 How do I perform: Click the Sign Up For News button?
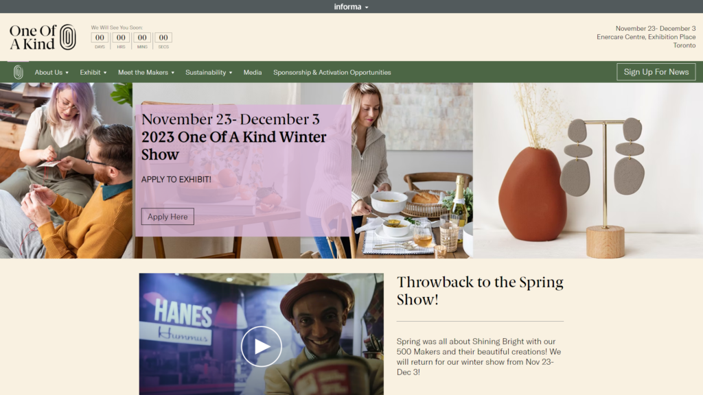click(656, 71)
